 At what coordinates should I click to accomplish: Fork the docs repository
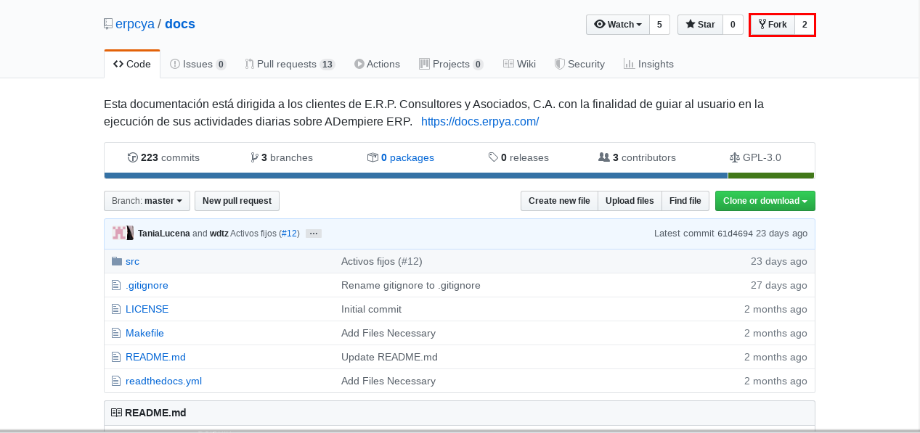pyautogui.click(x=773, y=25)
